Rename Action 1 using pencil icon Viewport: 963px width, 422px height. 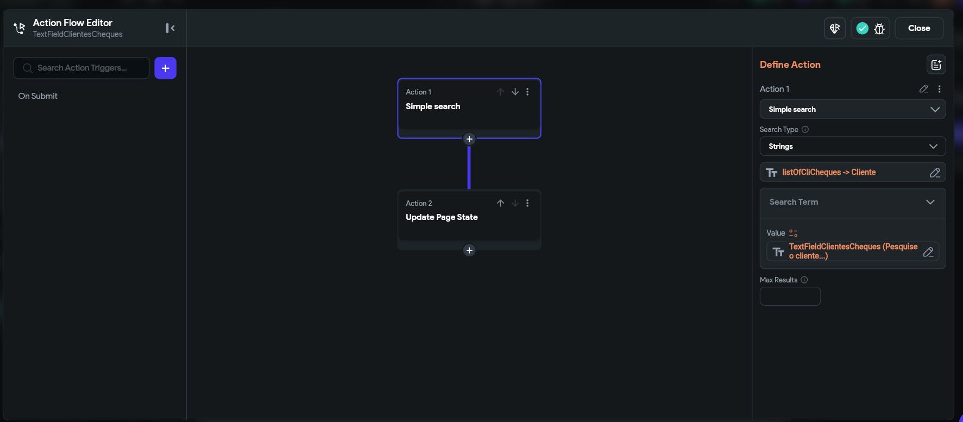tap(923, 89)
